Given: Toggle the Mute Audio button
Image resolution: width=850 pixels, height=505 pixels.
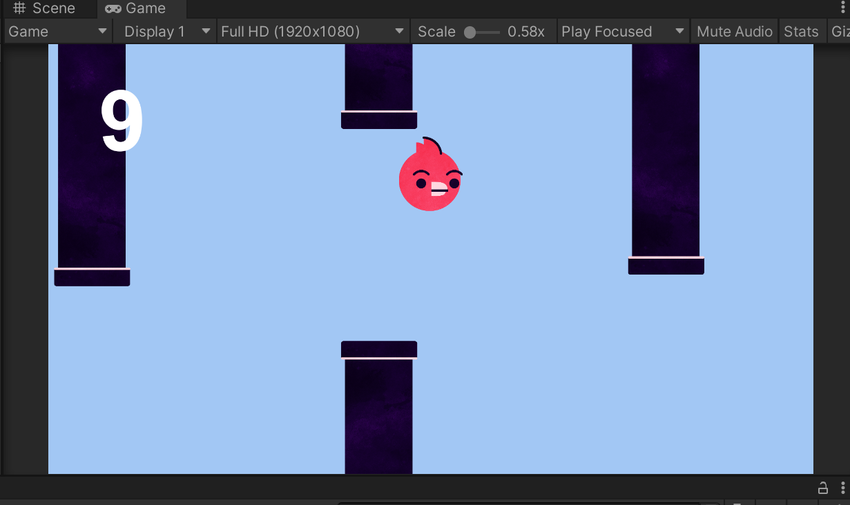Looking at the screenshot, I should click(x=735, y=32).
